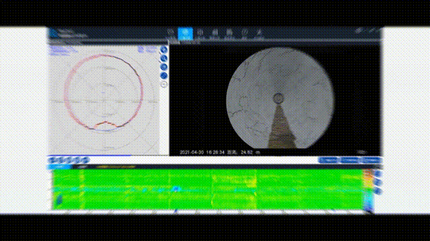Screen dimensions: 430x241
Task: Click the bottom blue round button beside heatmap
Action: click(378, 190)
